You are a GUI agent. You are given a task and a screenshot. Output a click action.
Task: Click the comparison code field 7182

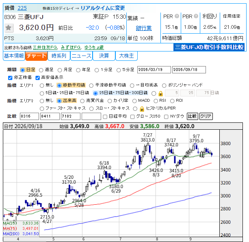click(x=71, y=116)
